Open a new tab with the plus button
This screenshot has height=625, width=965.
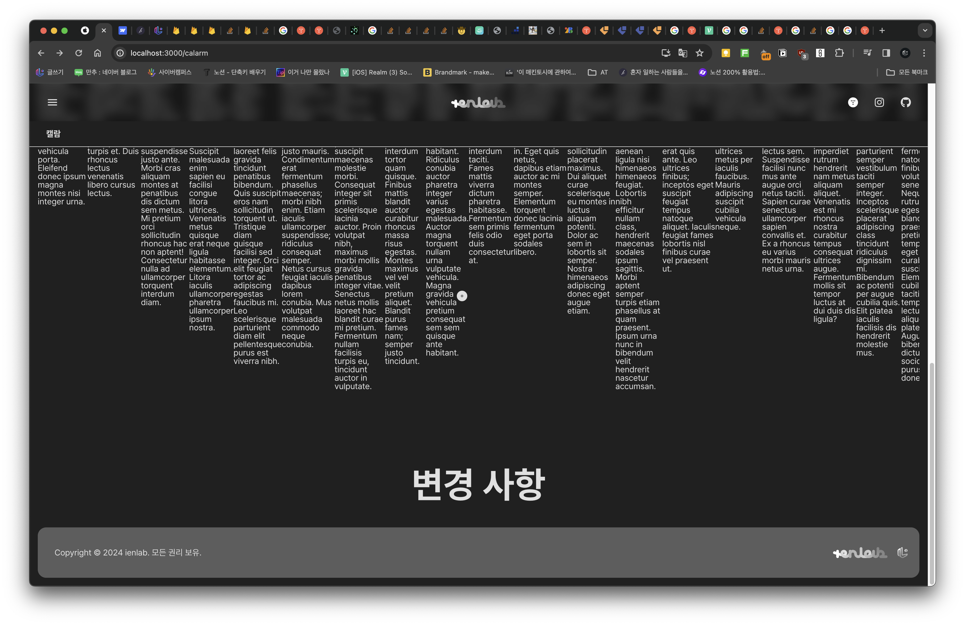point(882,30)
